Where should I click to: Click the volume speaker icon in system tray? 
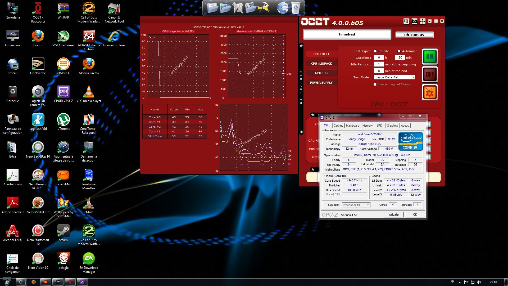click(x=479, y=282)
